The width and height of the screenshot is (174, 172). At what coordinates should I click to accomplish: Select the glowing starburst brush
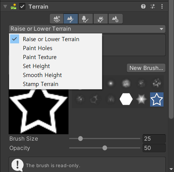pos(141,99)
